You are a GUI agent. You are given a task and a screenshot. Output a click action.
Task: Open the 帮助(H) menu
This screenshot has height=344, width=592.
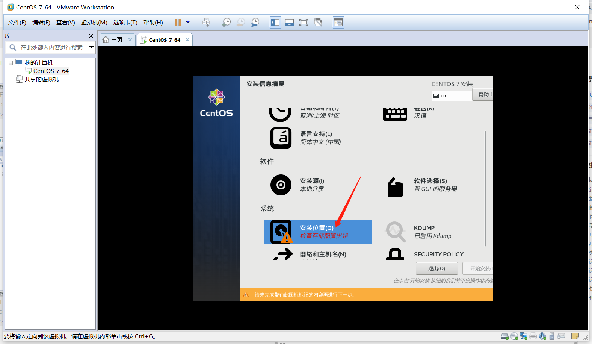[x=153, y=23]
